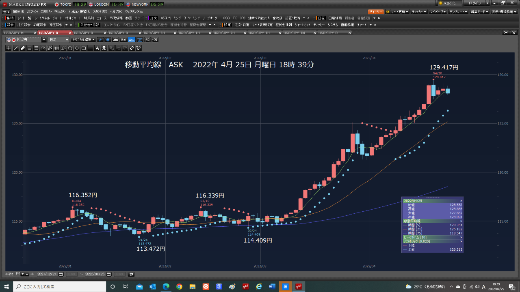Viewport: 520px width, 292px height.
Task: Select the crosshair cursor tool
Action: [9, 48]
